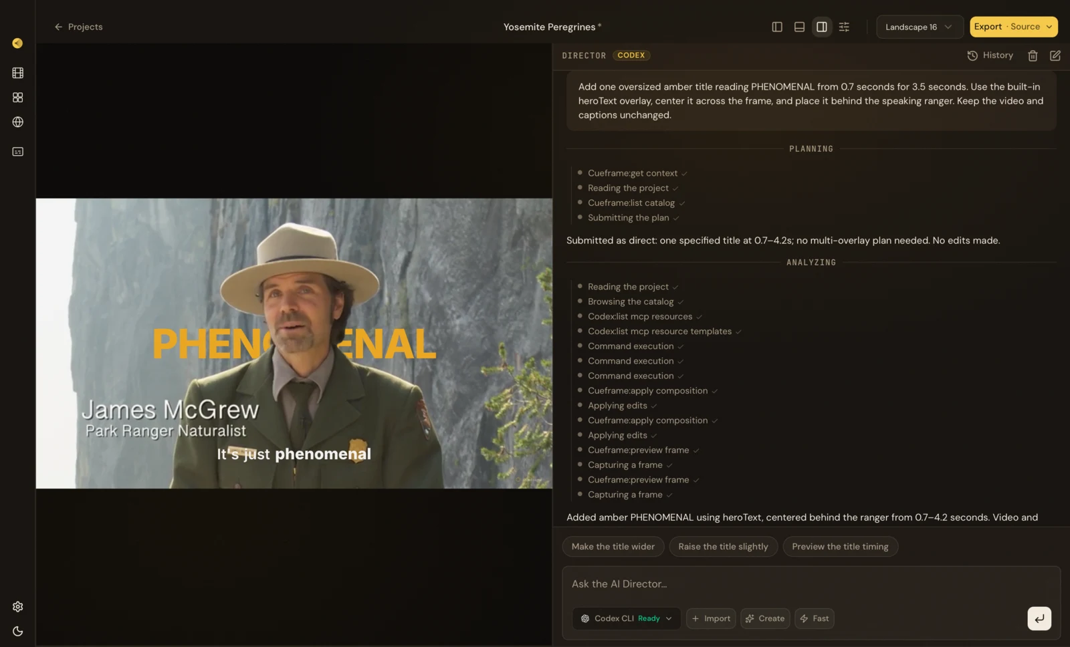The image size is (1070, 647).
Task: Click the CODEX badge
Action: coord(631,55)
